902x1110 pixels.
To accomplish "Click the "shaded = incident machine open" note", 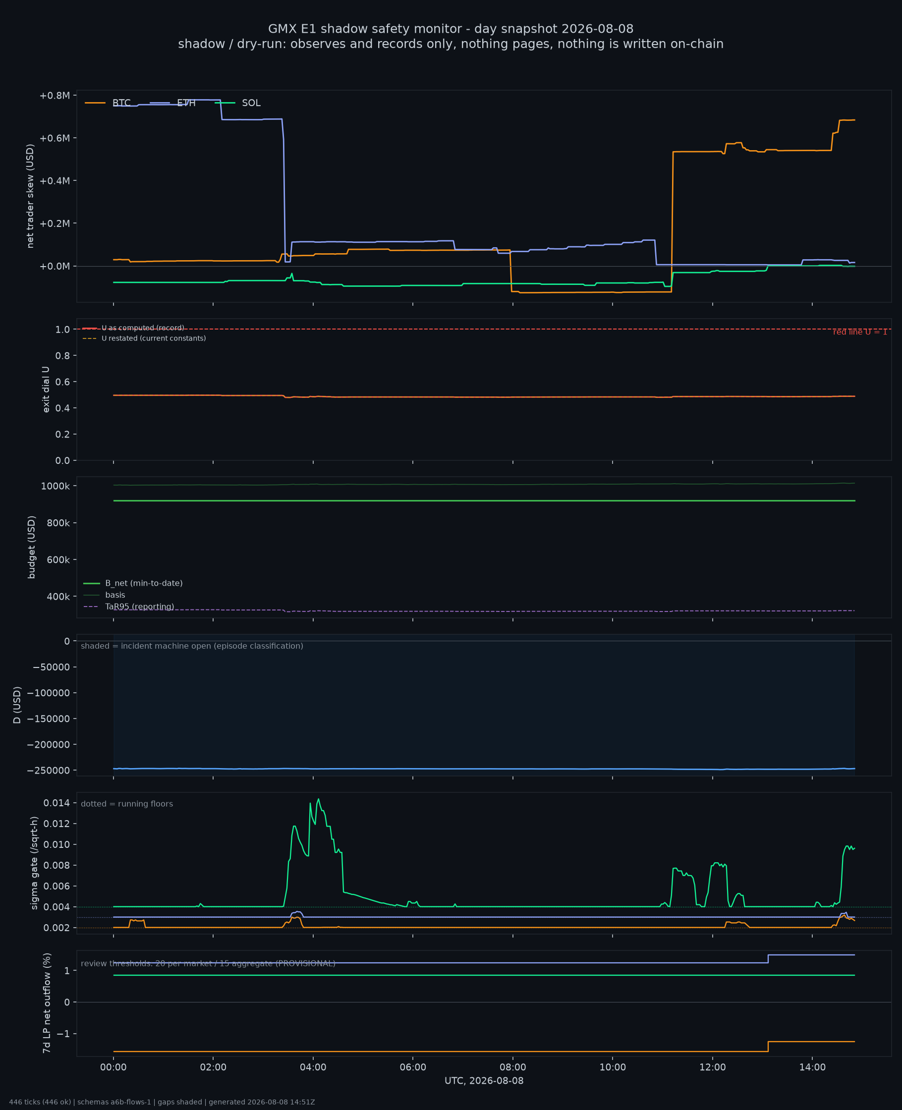I will (192, 646).
